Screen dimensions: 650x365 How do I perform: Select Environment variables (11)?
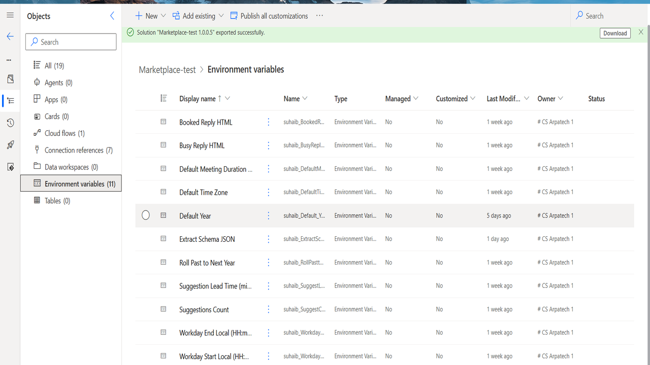71,184
